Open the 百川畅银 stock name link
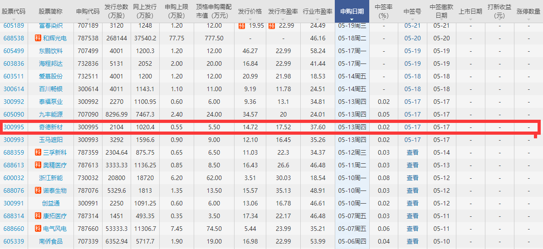 51,89
